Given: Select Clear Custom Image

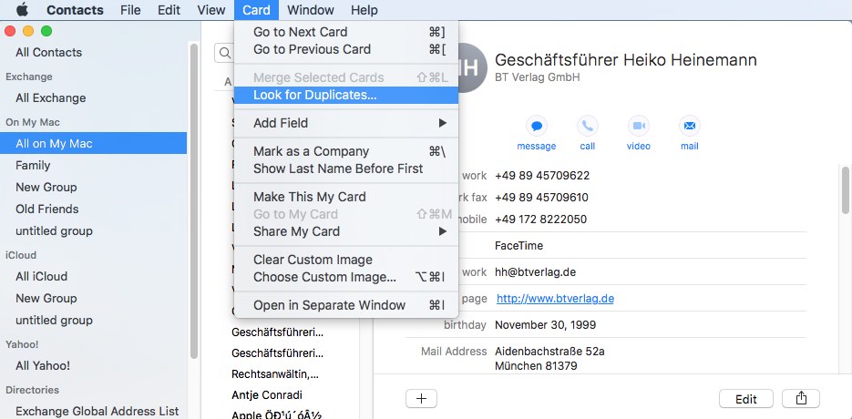Looking at the screenshot, I should (346, 260).
